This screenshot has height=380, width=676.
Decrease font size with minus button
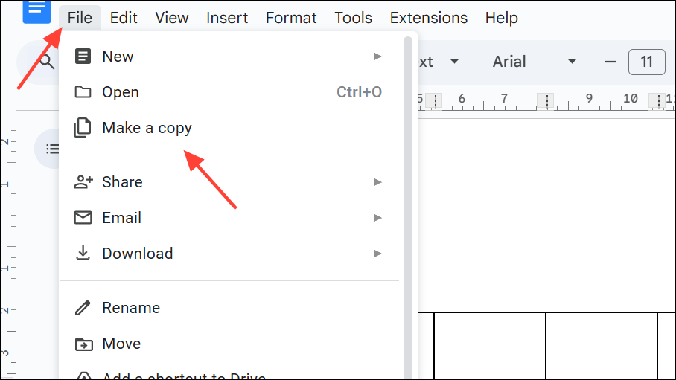pos(610,62)
